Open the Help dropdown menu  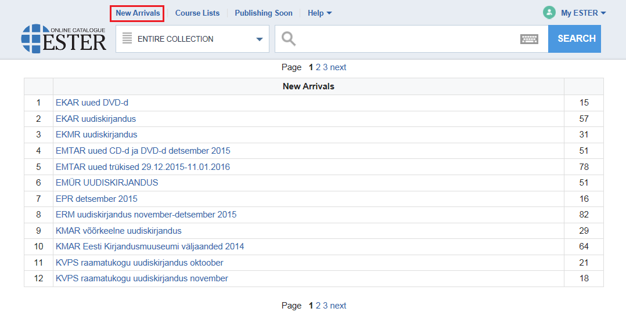tap(319, 13)
